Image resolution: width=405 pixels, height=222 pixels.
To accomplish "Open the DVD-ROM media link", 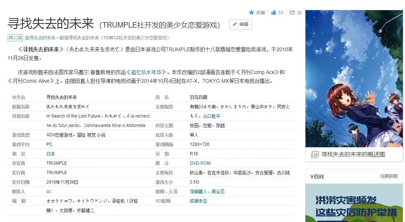I will click(200, 163).
